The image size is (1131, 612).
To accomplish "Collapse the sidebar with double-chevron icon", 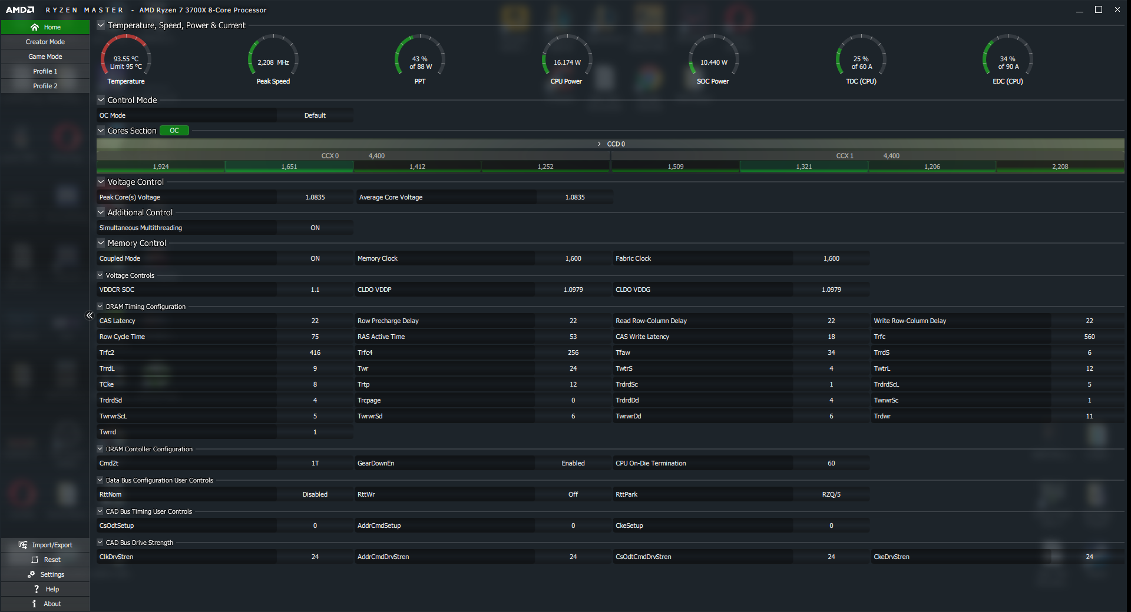I will [x=90, y=315].
